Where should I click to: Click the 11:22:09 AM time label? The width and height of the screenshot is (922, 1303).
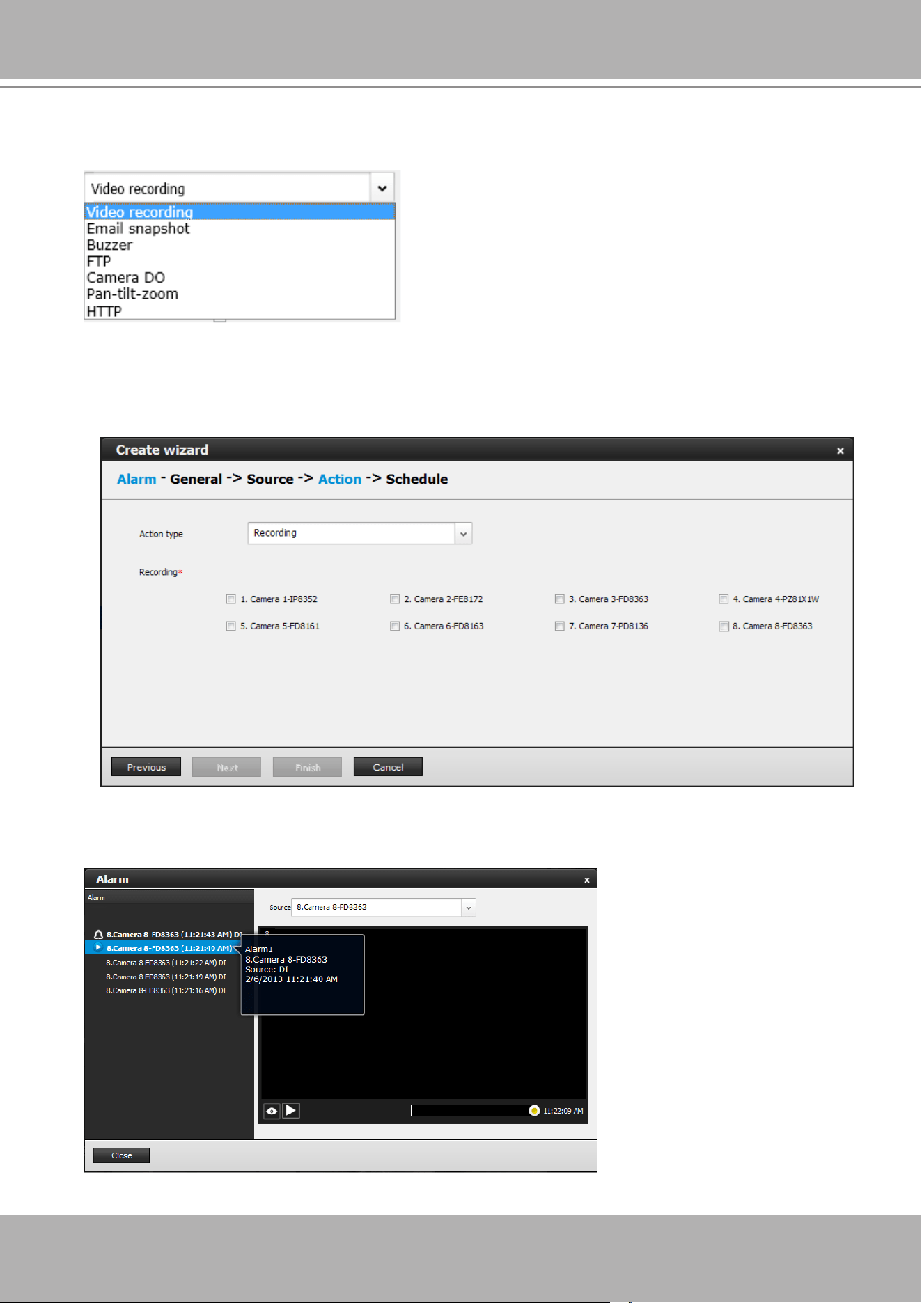click(563, 1112)
